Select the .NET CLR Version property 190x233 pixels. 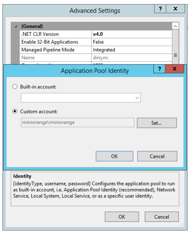pos(55,34)
